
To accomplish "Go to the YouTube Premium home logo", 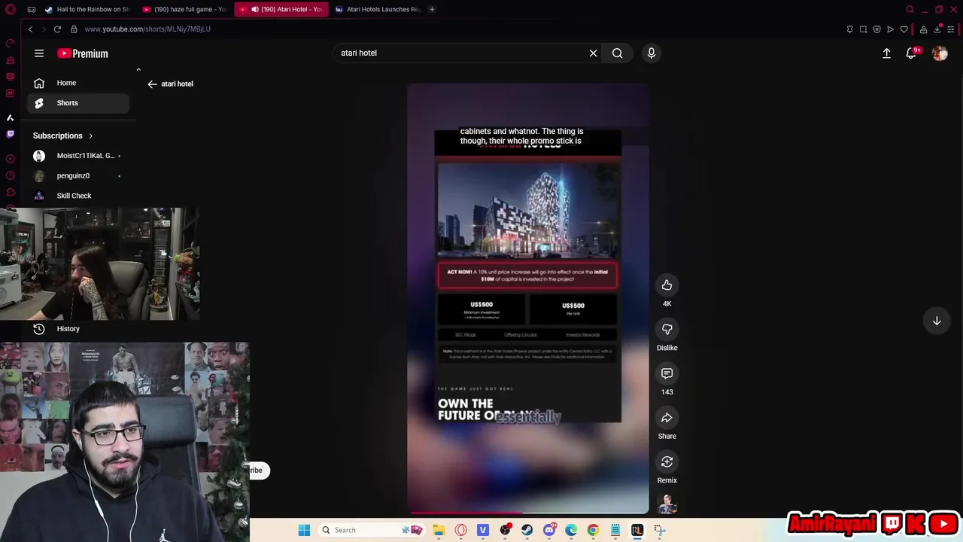I will point(83,53).
